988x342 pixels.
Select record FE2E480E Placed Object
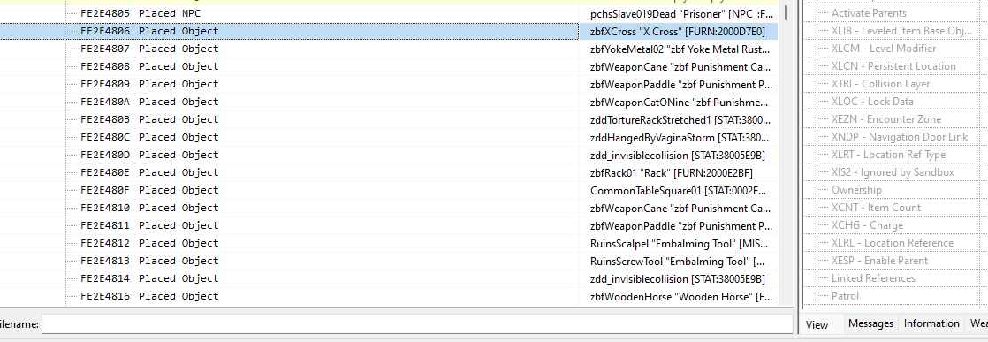tap(149, 172)
